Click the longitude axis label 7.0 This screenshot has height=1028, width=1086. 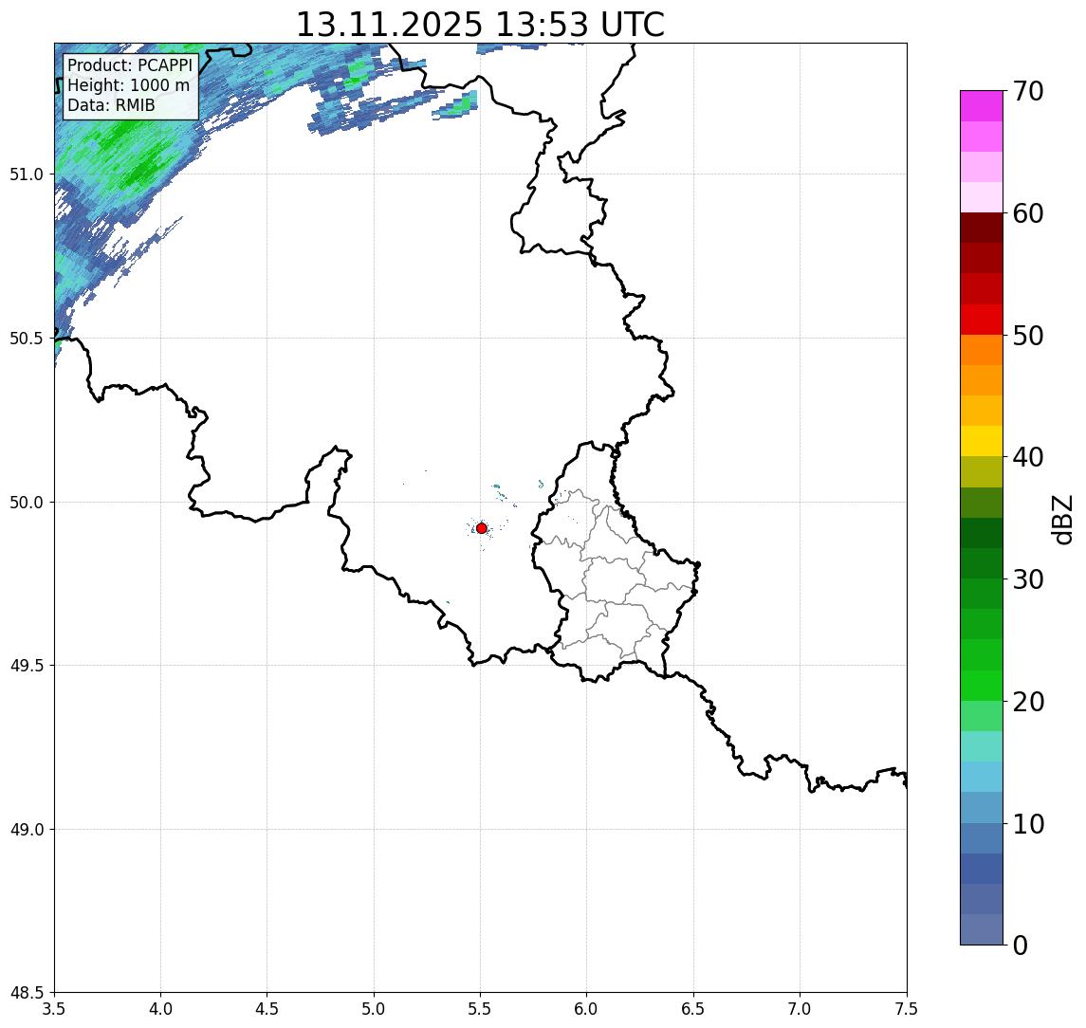pos(800,1009)
